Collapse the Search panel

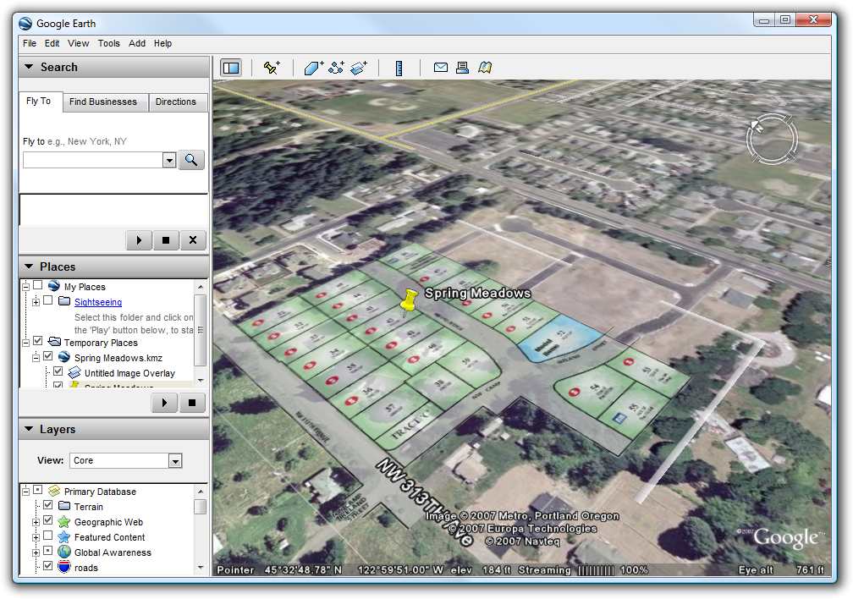click(x=29, y=67)
